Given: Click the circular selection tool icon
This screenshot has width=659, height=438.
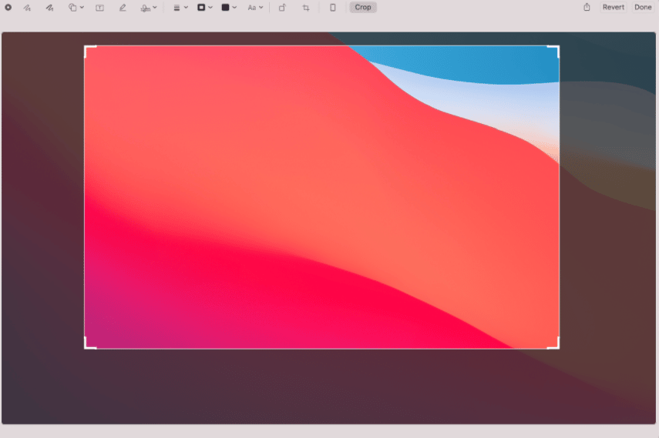Looking at the screenshot, I should pyautogui.click(x=8, y=7).
